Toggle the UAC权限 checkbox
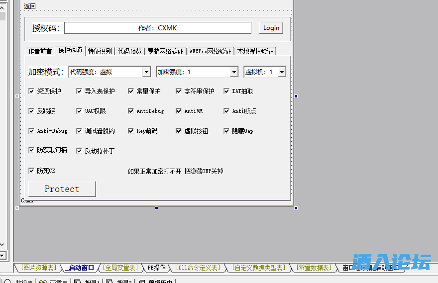The width and height of the screenshot is (438, 283). (79, 111)
